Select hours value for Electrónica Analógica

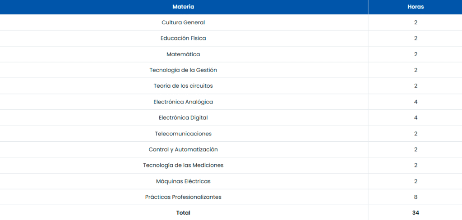(x=416, y=102)
